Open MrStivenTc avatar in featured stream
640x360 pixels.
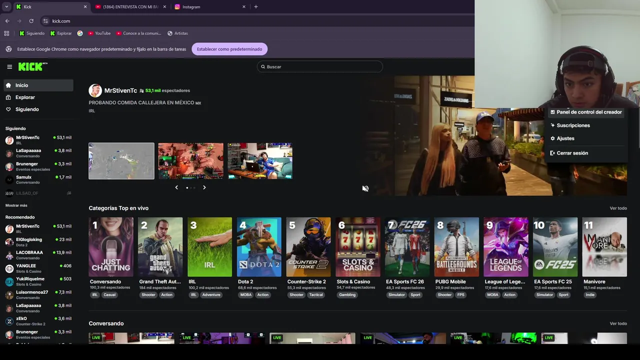(95, 90)
